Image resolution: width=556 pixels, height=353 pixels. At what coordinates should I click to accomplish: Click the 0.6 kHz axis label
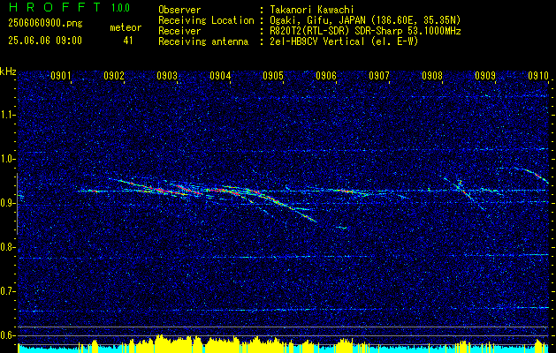(x=7, y=335)
